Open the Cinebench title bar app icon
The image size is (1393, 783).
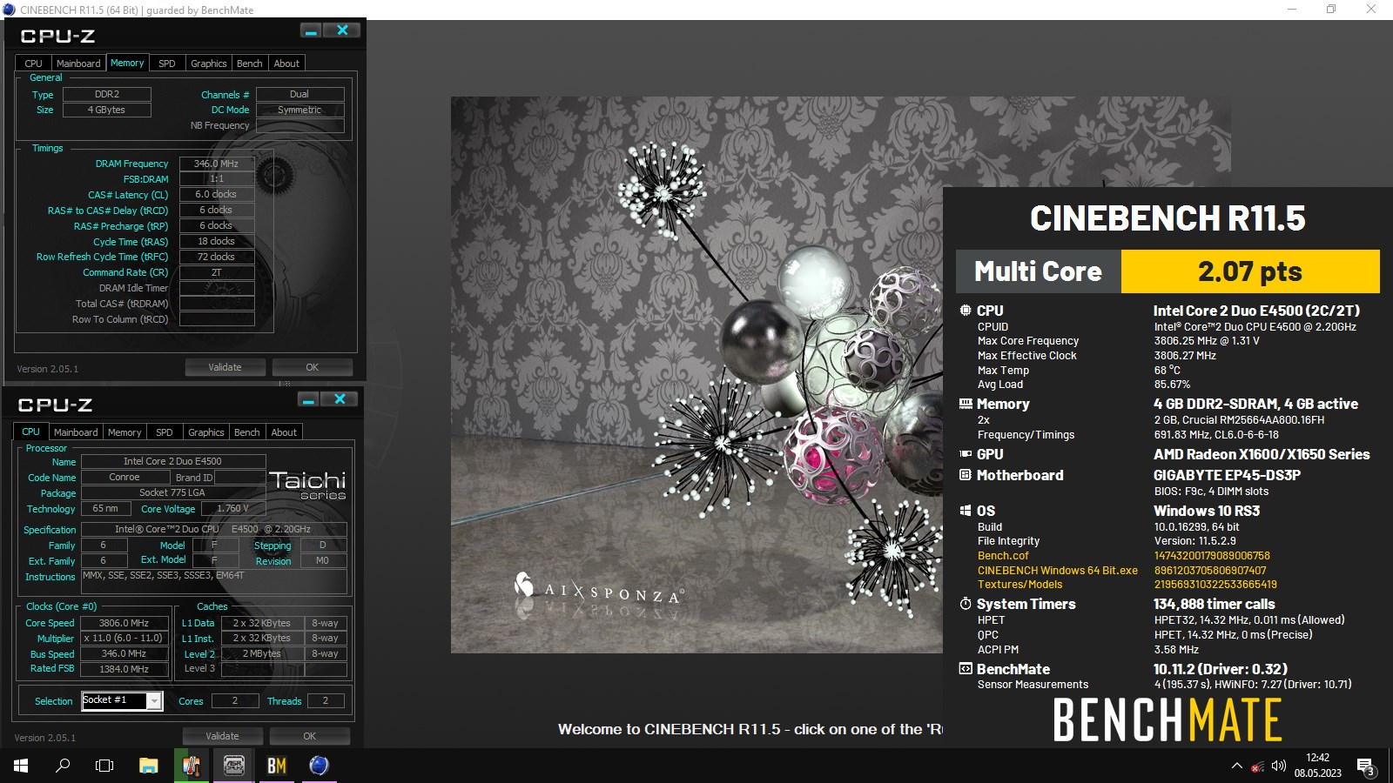[x=10, y=10]
